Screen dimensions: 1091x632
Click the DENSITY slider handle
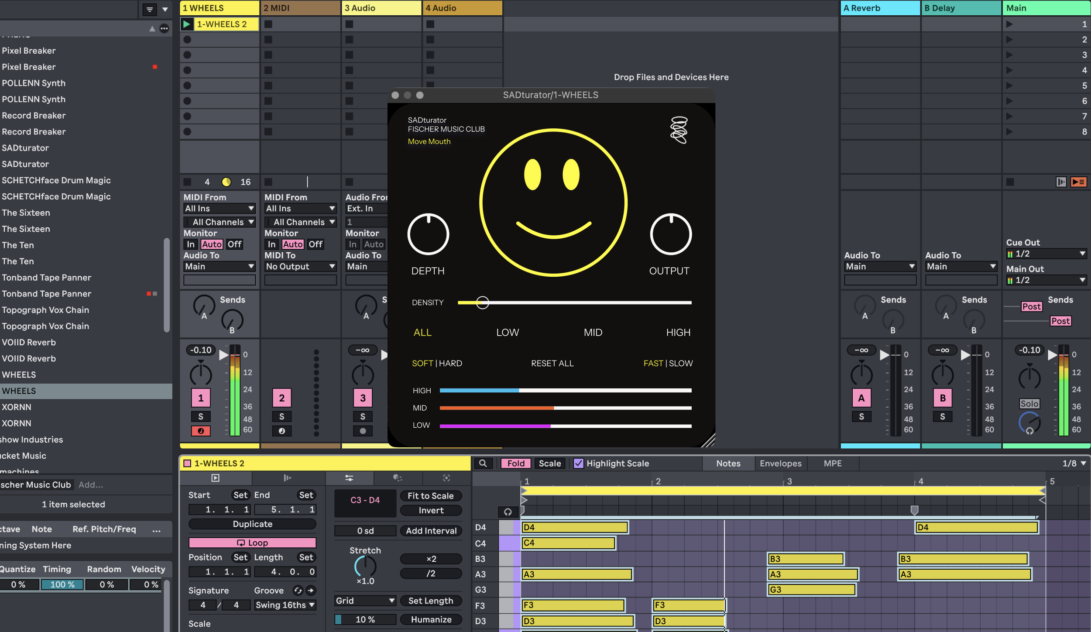[482, 302]
